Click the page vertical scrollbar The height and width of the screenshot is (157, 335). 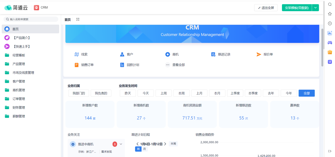pos(322,47)
